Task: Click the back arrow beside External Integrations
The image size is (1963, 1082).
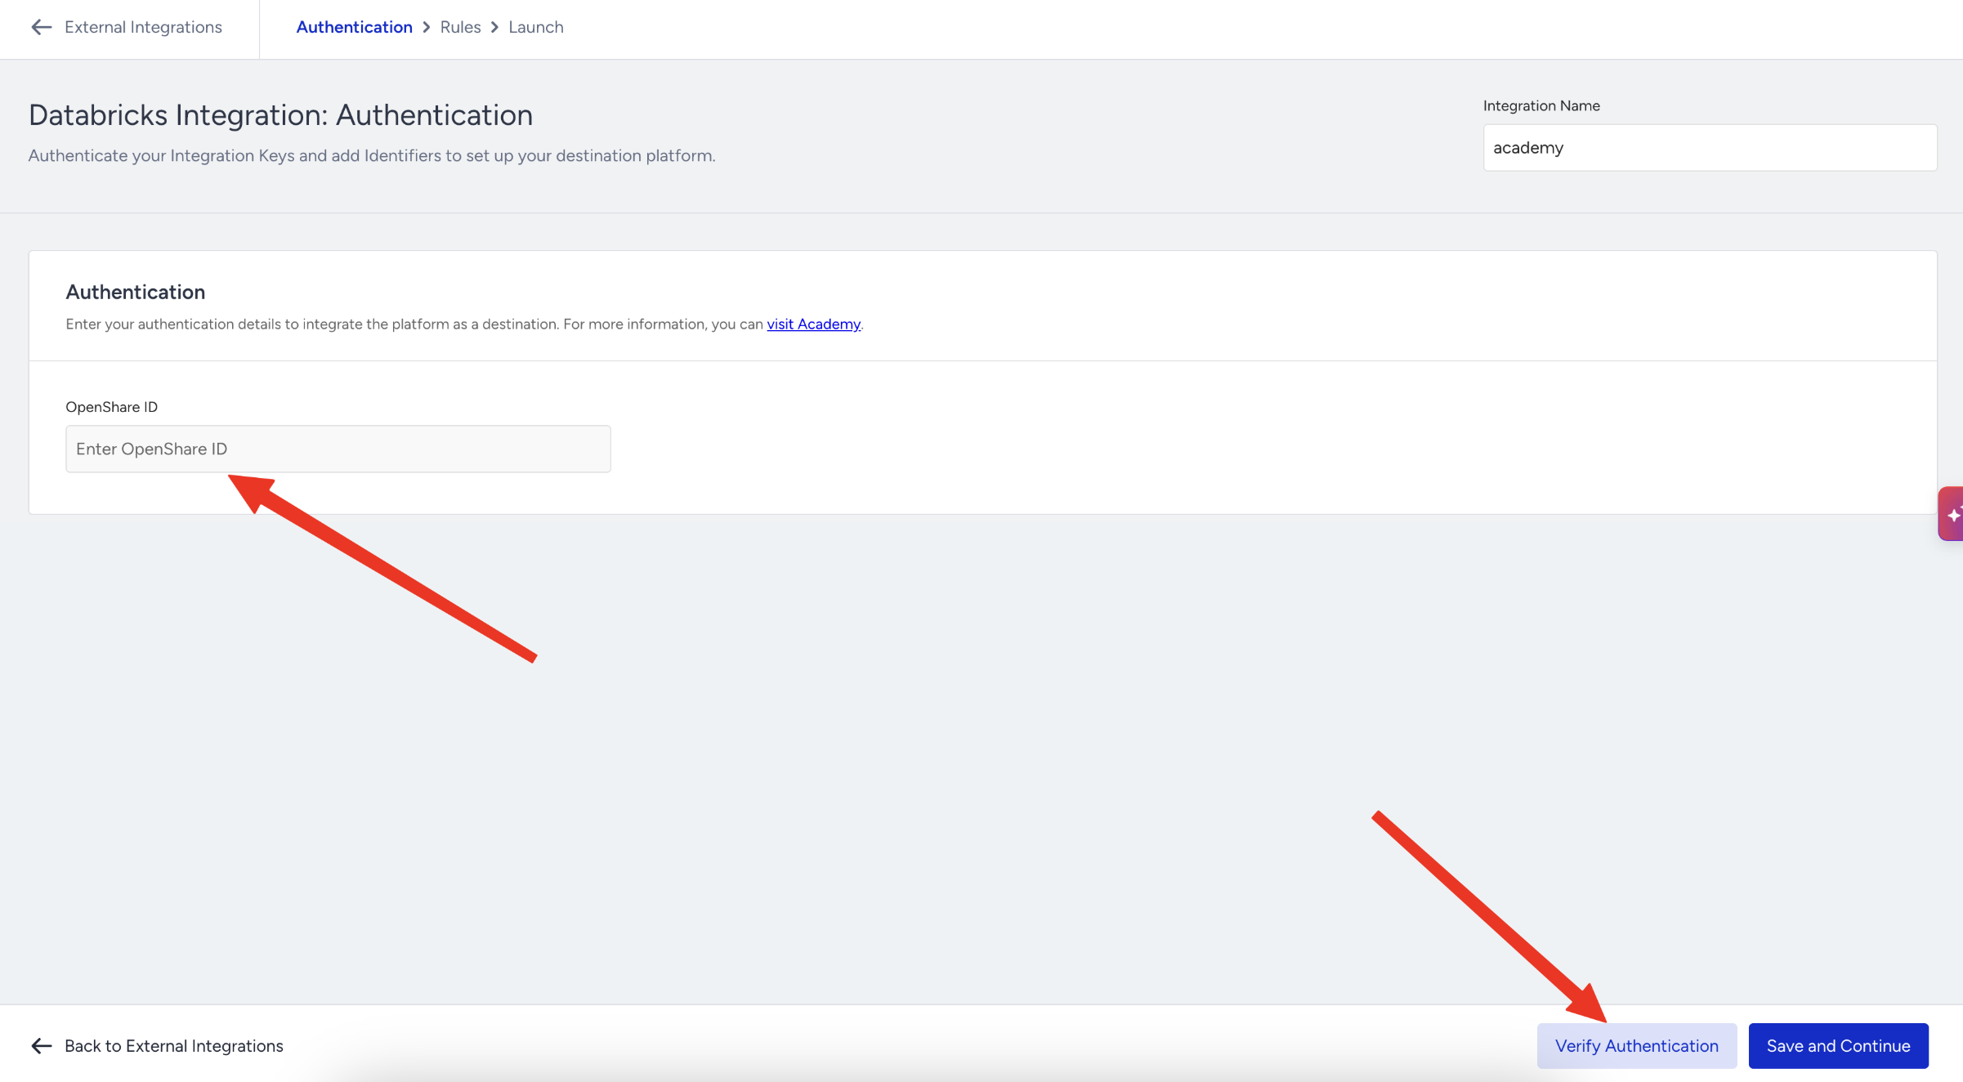Action: click(x=41, y=27)
